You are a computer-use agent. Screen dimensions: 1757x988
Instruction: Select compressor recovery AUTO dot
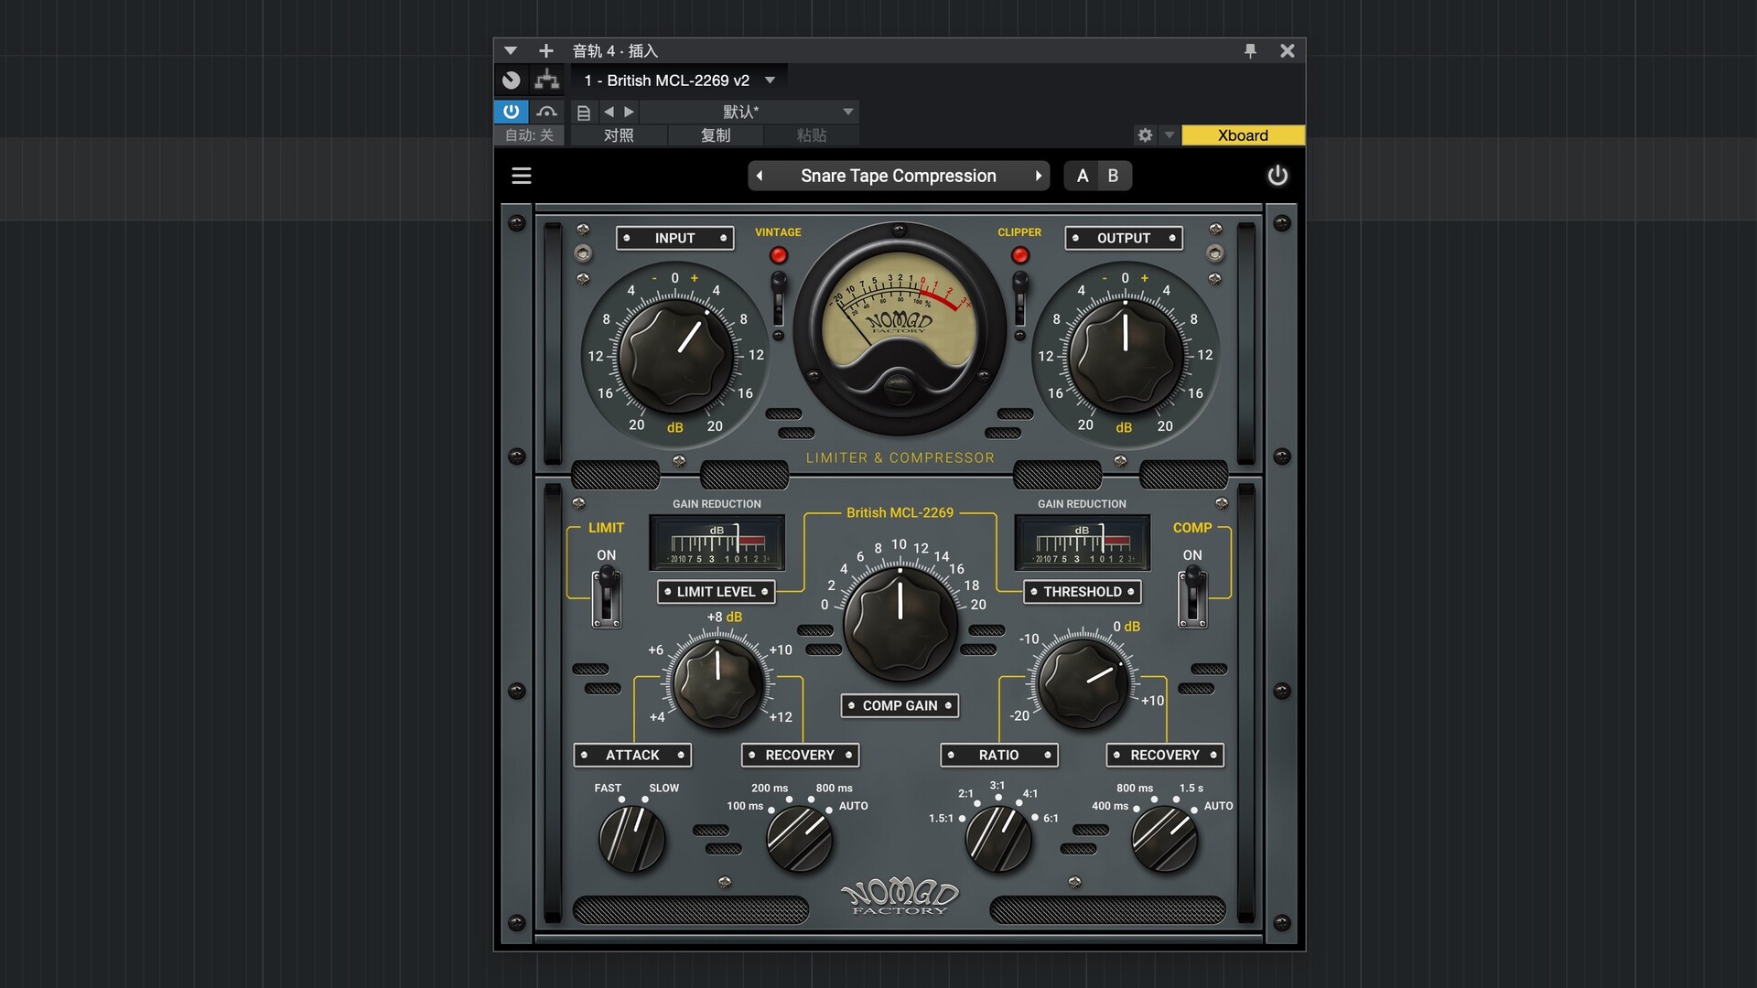point(1194,810)
